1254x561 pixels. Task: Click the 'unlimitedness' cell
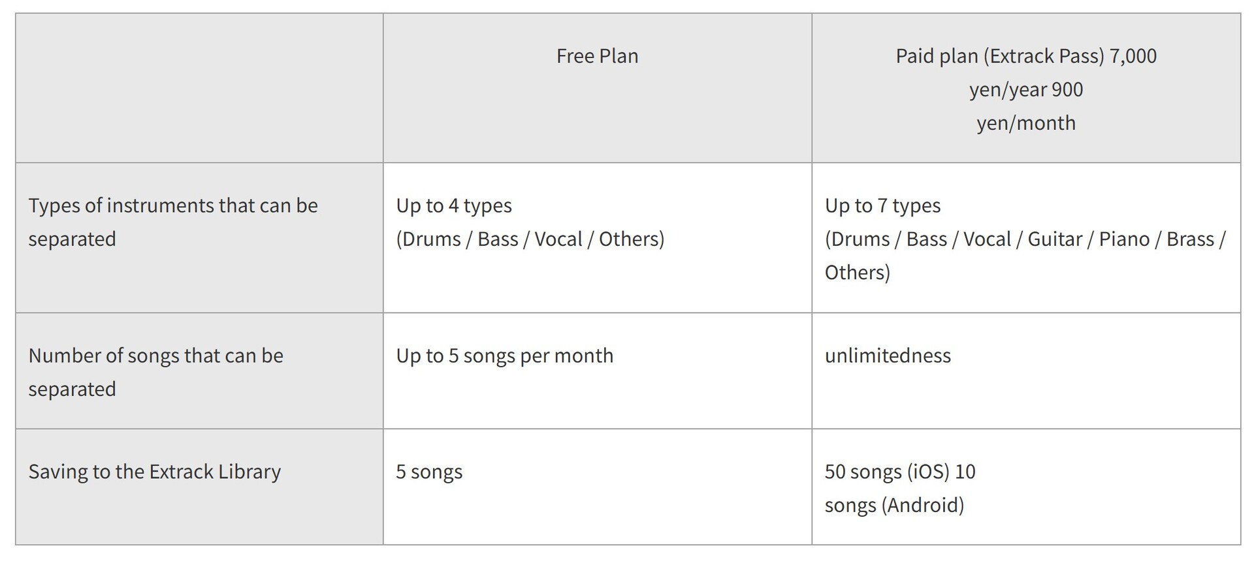click(x=1025, y=371)
